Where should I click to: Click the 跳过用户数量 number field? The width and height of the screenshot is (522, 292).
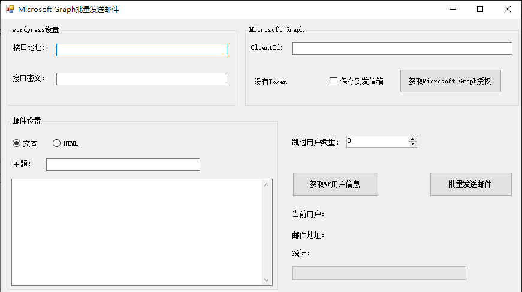(x=378, y=142)
